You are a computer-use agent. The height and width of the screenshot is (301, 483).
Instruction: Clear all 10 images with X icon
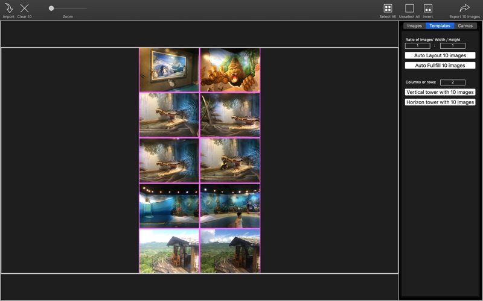tap(24, 8)
